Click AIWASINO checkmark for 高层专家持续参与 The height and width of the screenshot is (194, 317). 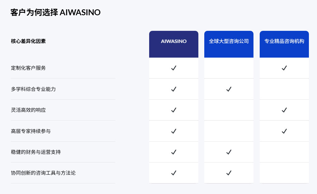(x=174, y=131)
